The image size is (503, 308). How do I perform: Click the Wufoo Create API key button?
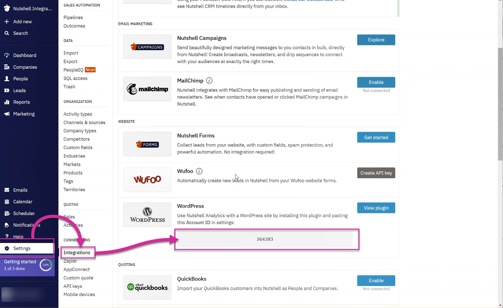pos(376,173)
